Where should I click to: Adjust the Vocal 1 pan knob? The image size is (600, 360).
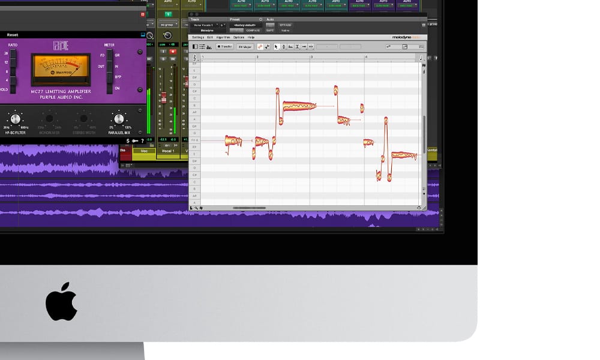[167, 35]
